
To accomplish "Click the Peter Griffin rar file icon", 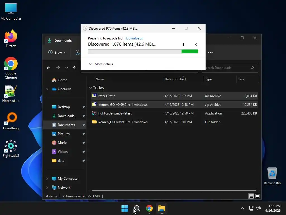I will click(94, 96).
